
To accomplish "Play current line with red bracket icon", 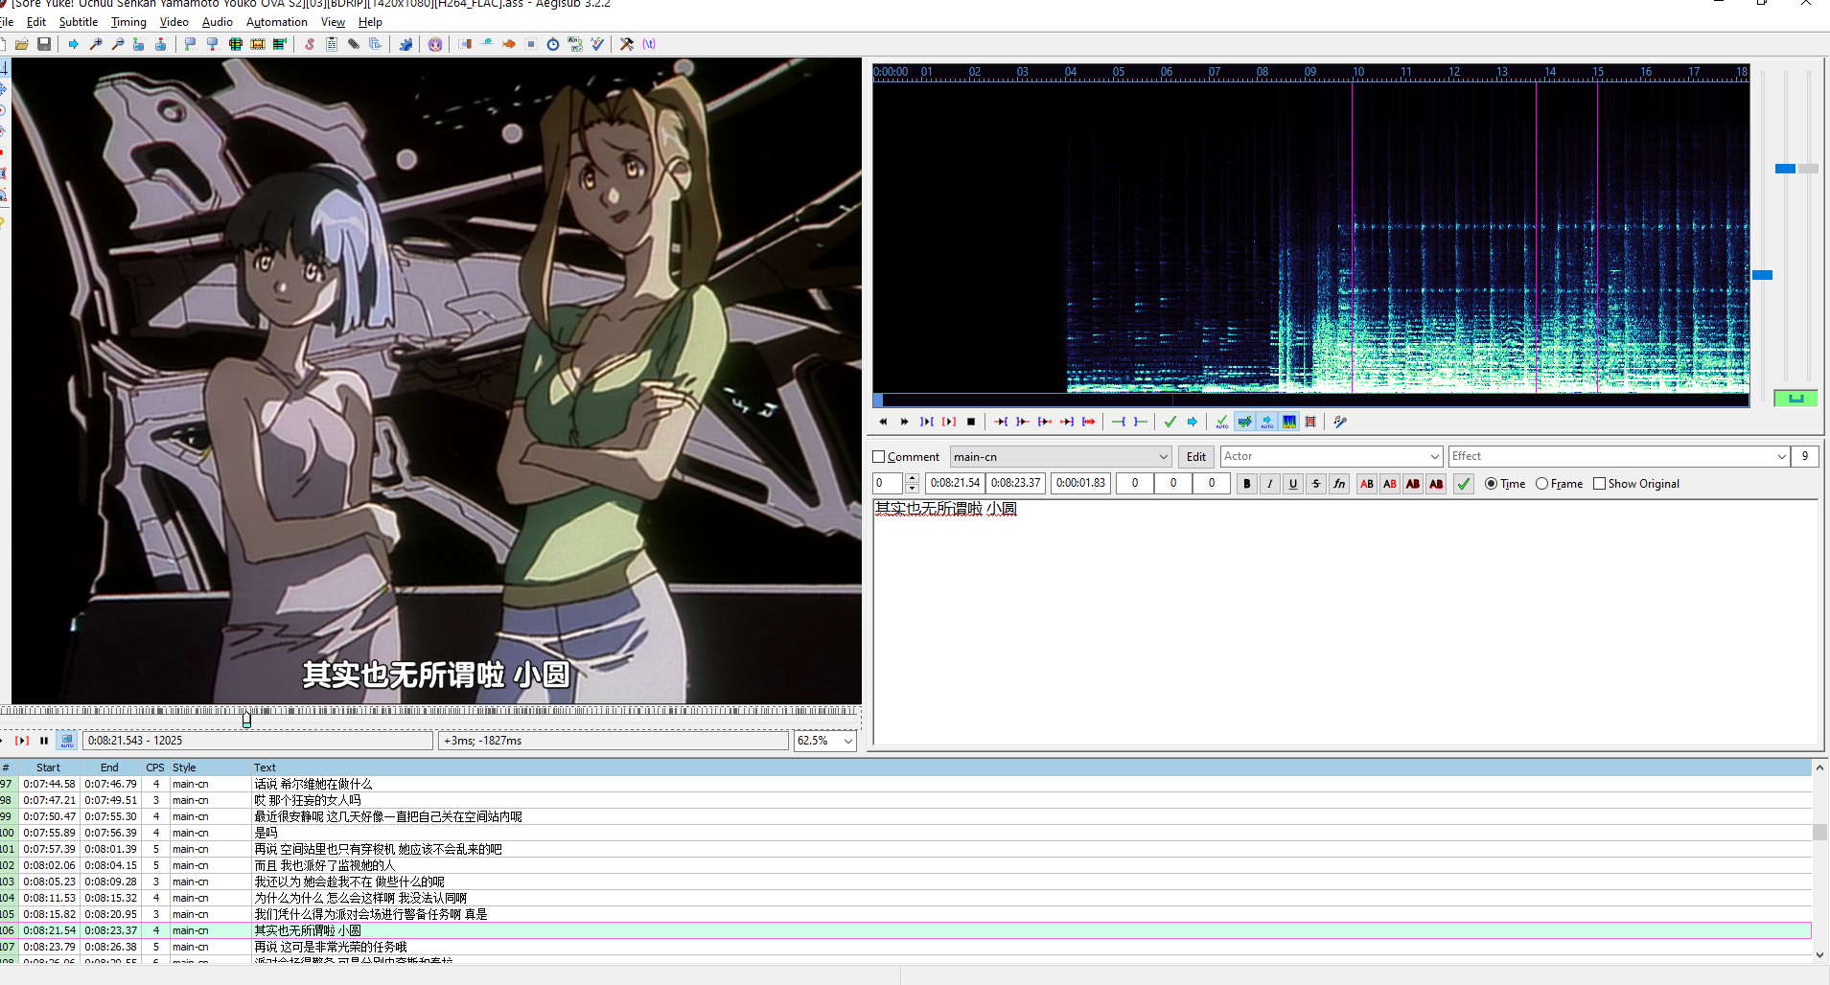I will point(949,422).
